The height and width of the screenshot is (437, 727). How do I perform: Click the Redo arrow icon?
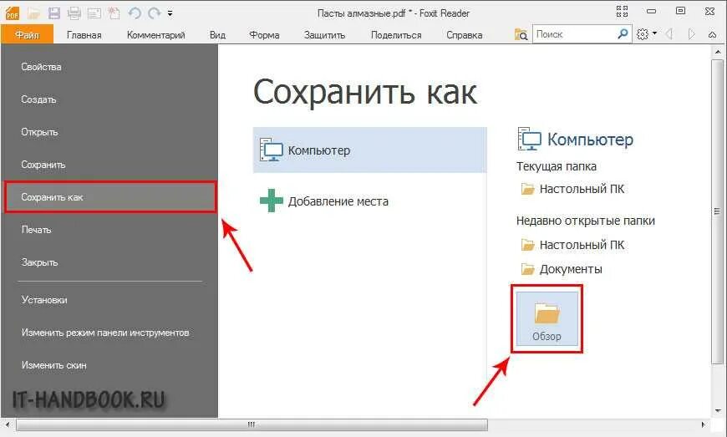tap(155, 13)
